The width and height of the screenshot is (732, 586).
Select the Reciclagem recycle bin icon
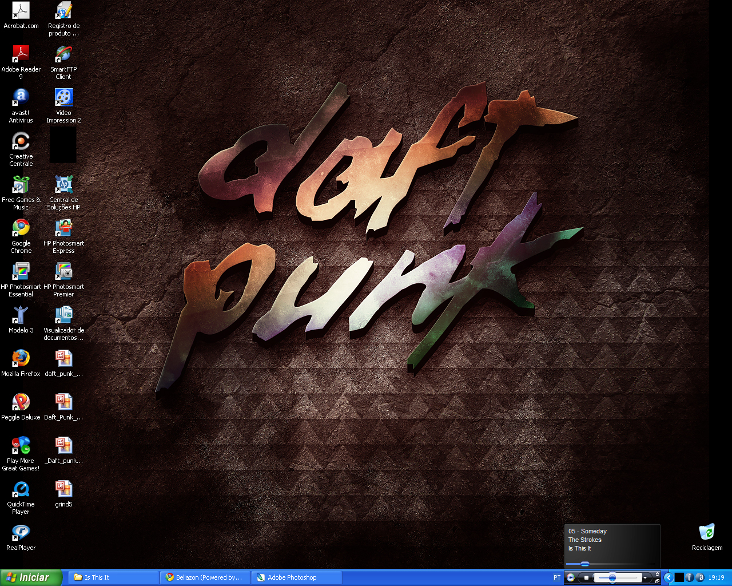[x=707, y=532]
